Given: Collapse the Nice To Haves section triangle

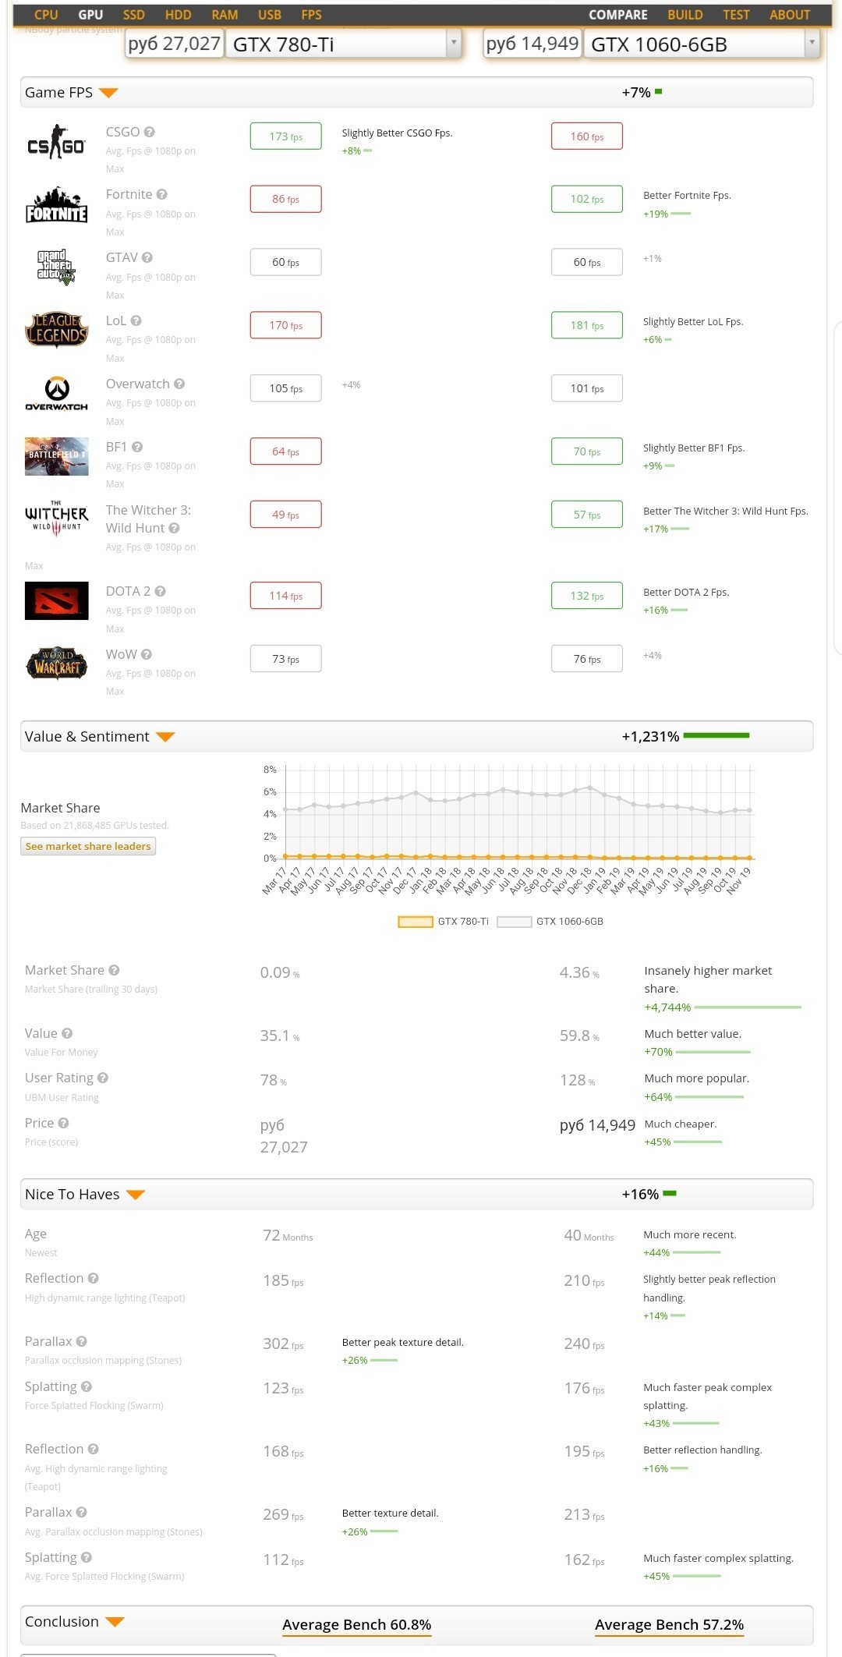Looking at the screenshot, I should [x=136, y=1195].
